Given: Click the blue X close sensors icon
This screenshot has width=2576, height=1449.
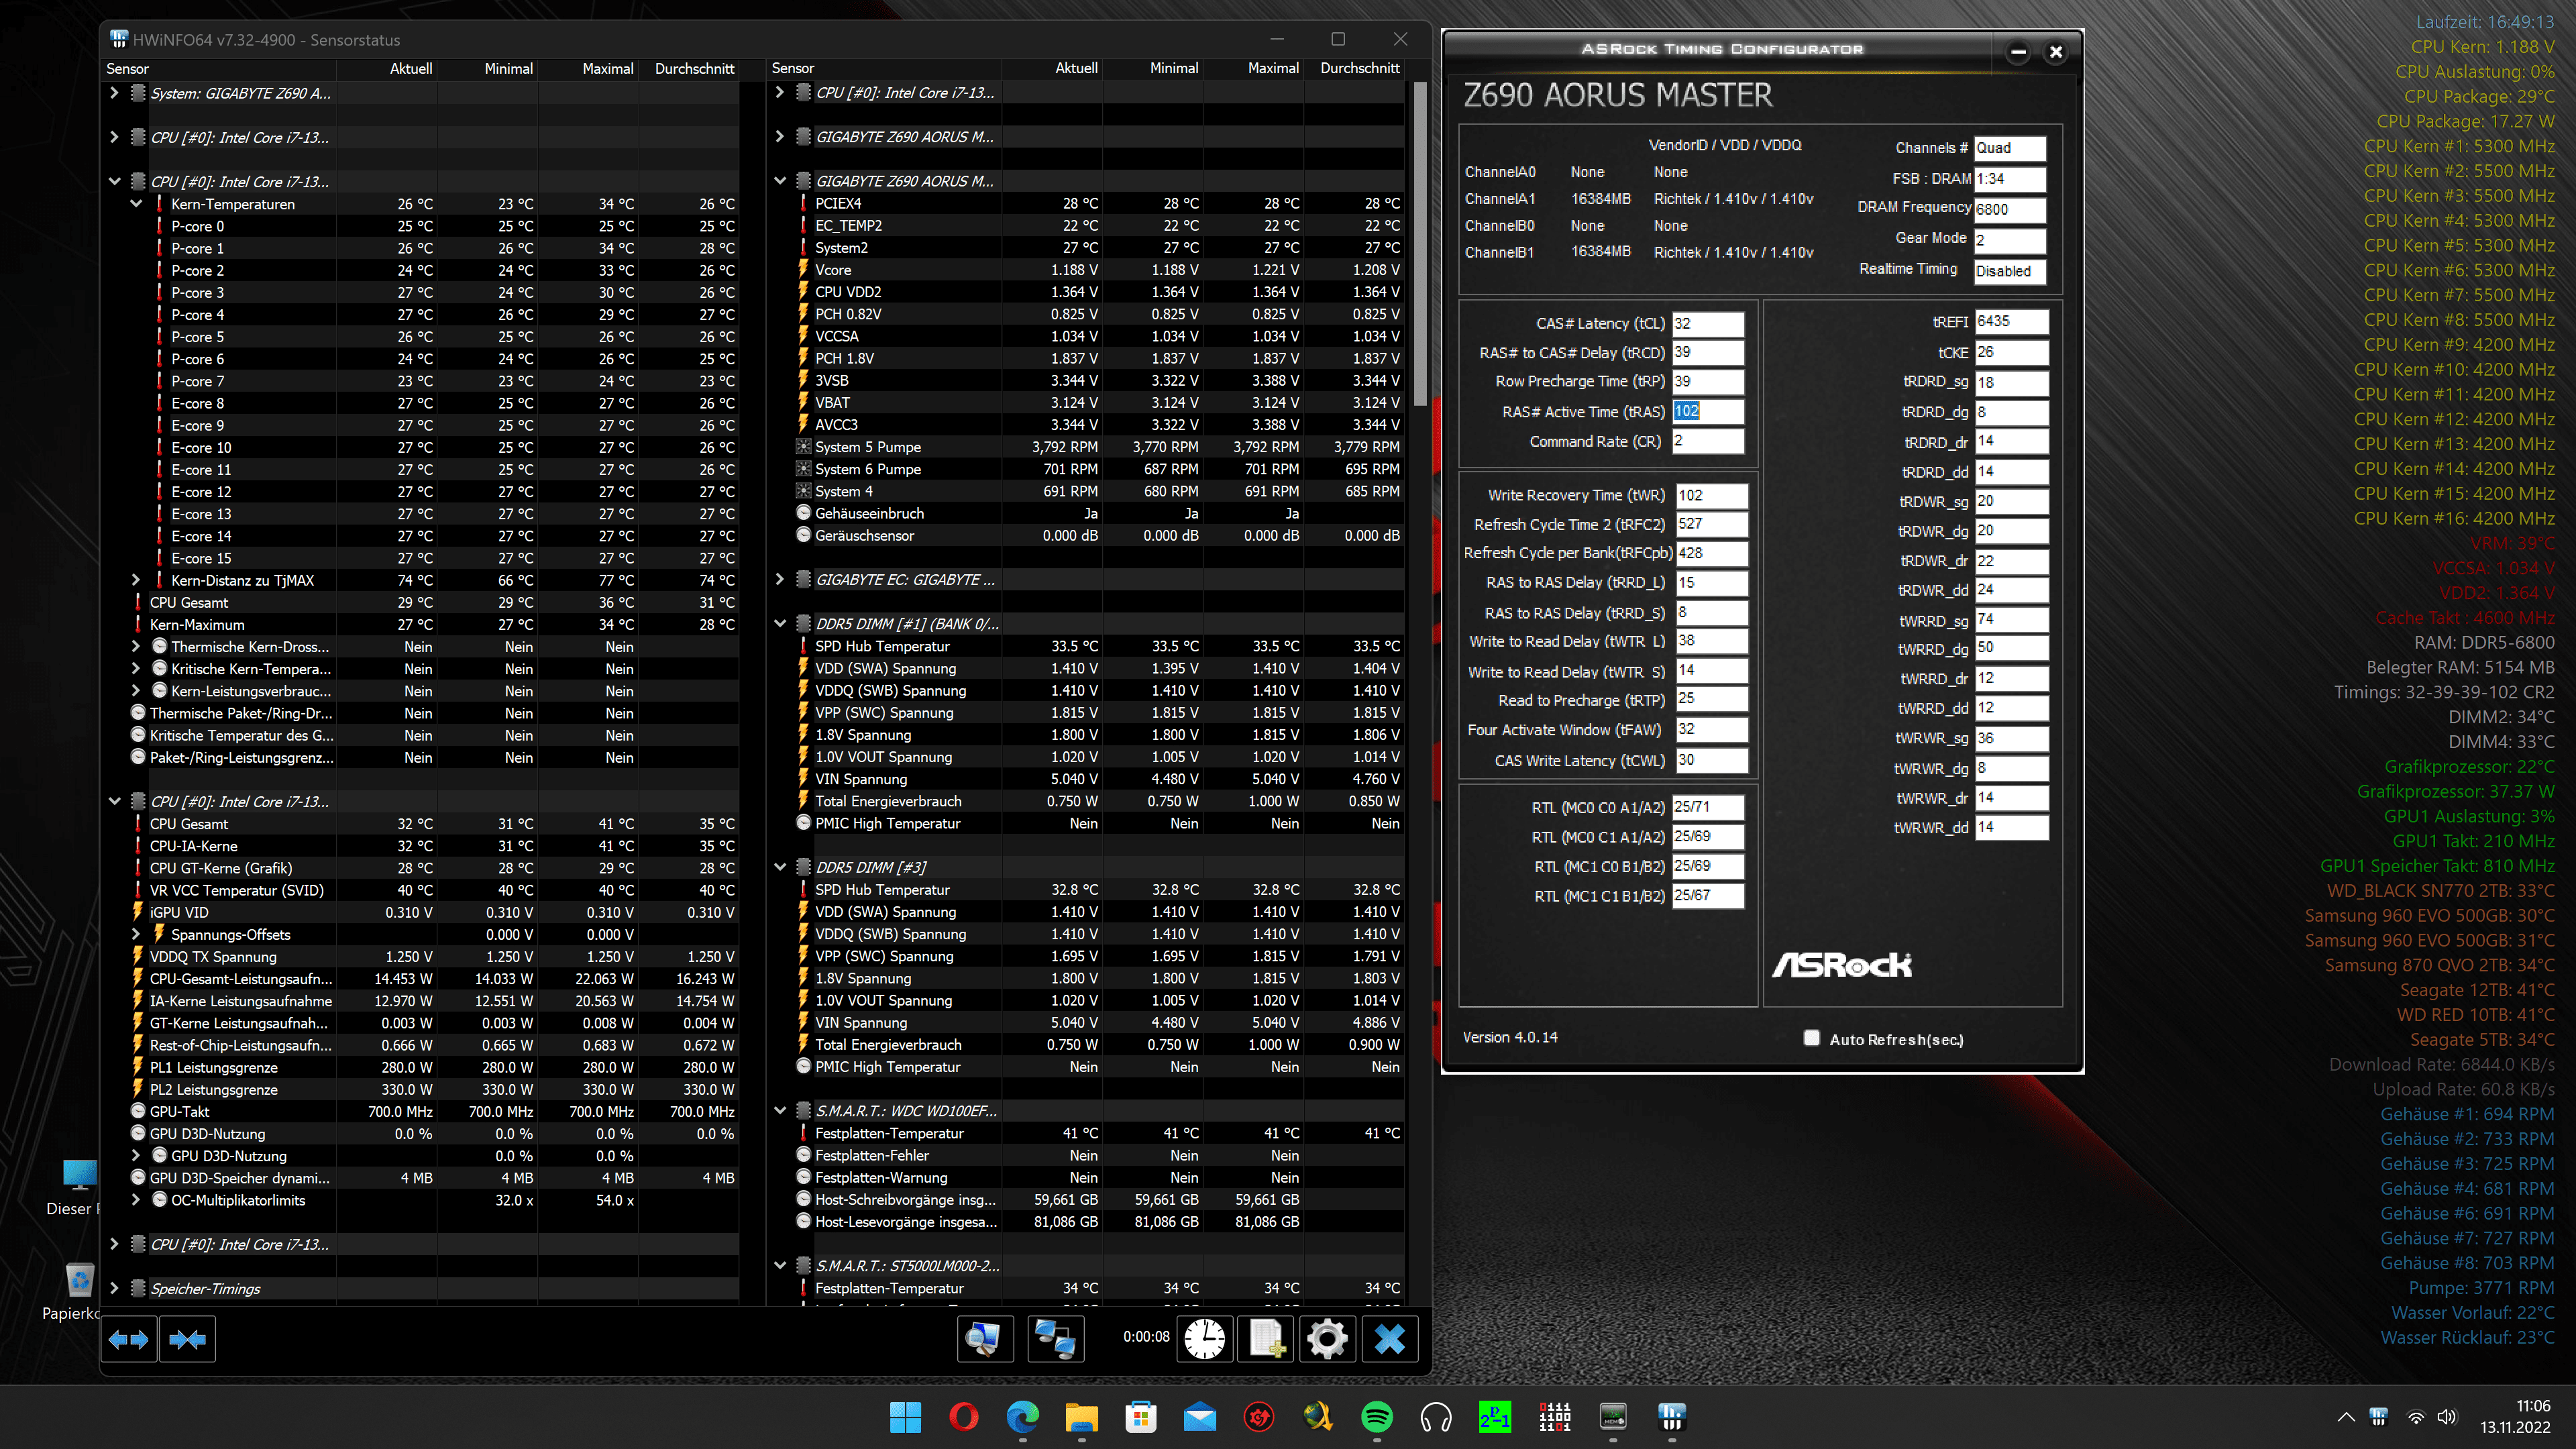Looking at the screenshot, I should point(1389,1338).
